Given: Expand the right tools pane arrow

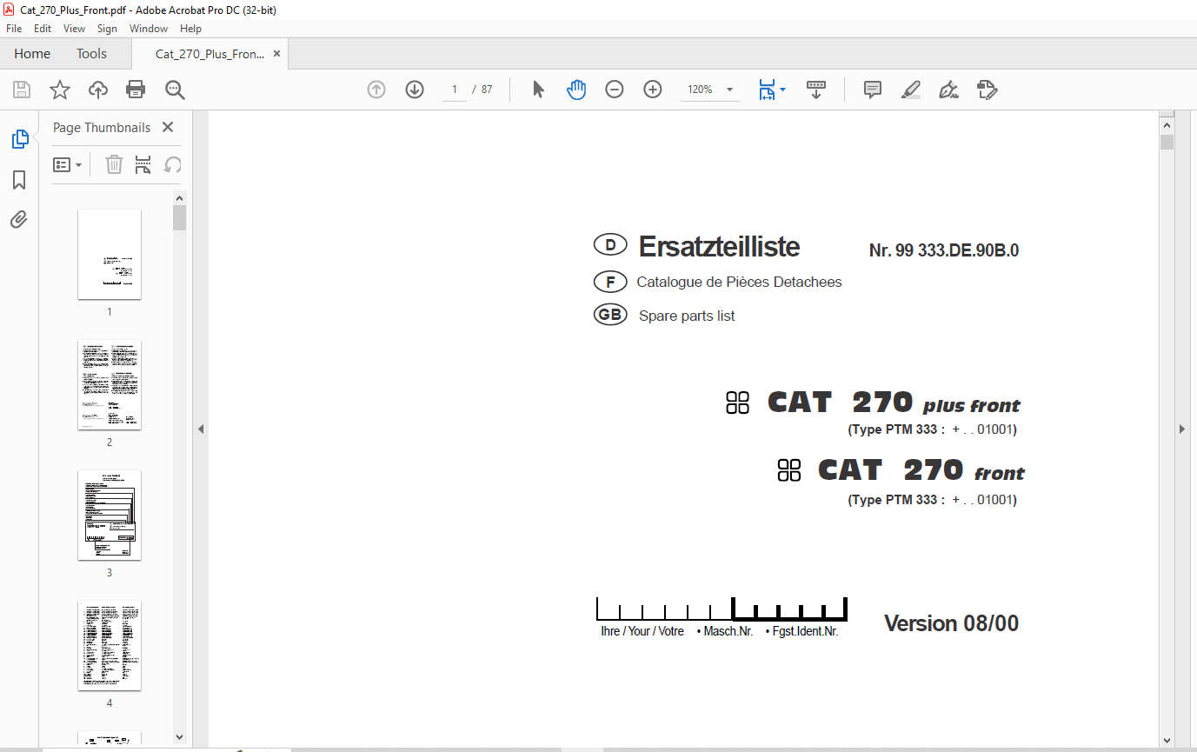Looking at the screenshot, I should point(1182,429).
